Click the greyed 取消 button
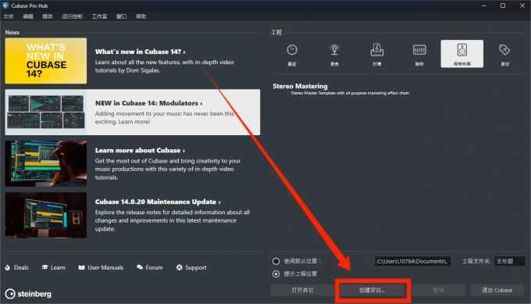Screen dimensions: 531x304 click(x=438, y=290)
